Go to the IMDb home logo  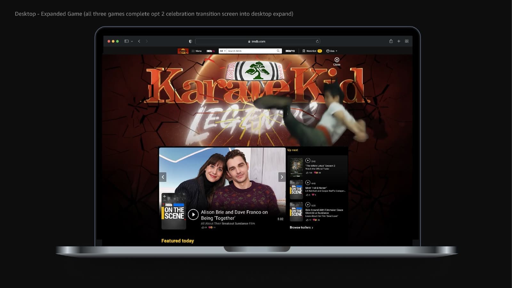click(x=183, y=51)
